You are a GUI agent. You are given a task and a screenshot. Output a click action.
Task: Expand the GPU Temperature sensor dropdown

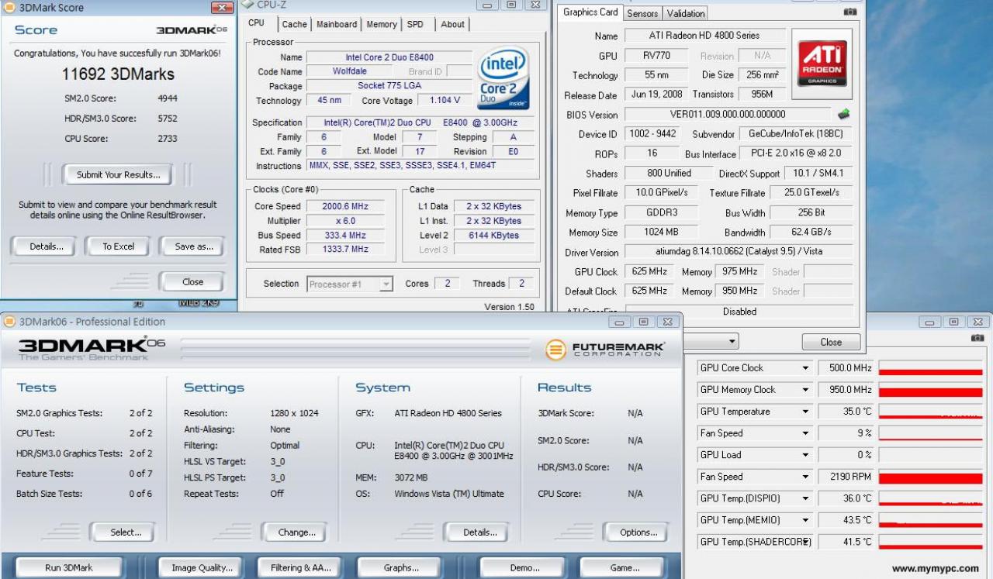coord(805,412)
